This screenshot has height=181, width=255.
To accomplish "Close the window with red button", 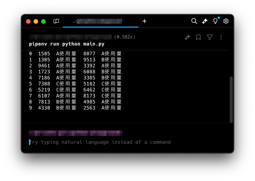I will point(28,21).
